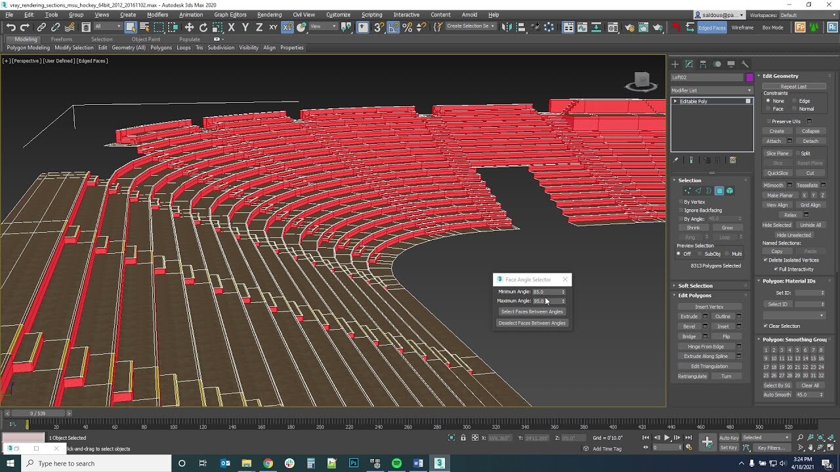This screenshot has height=472, width=840.
Task: Click the Maximum Angle value field
Action: point(547,301)
